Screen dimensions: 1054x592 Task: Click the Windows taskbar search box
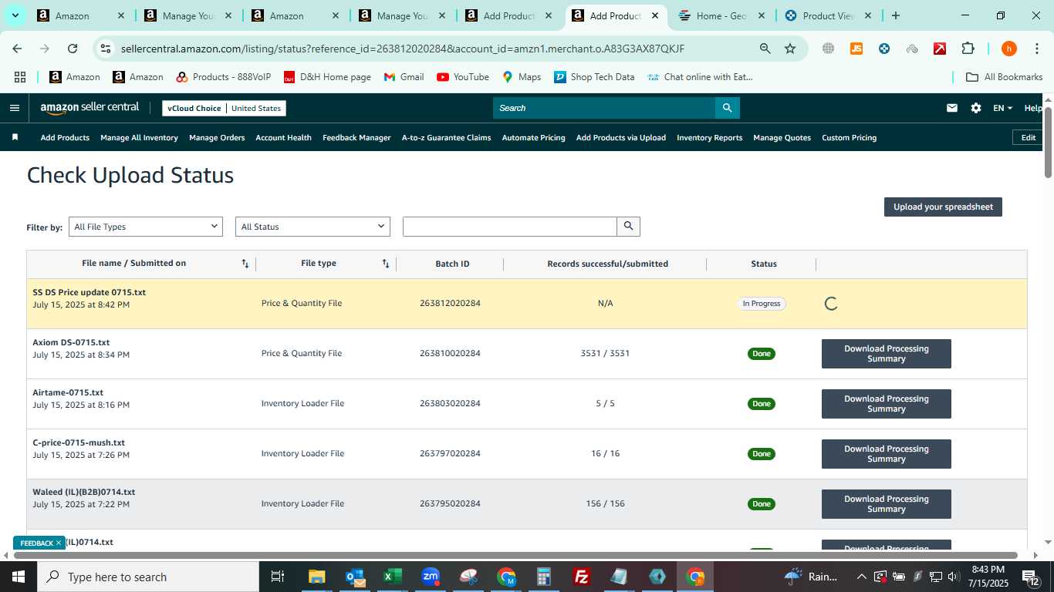148,577
